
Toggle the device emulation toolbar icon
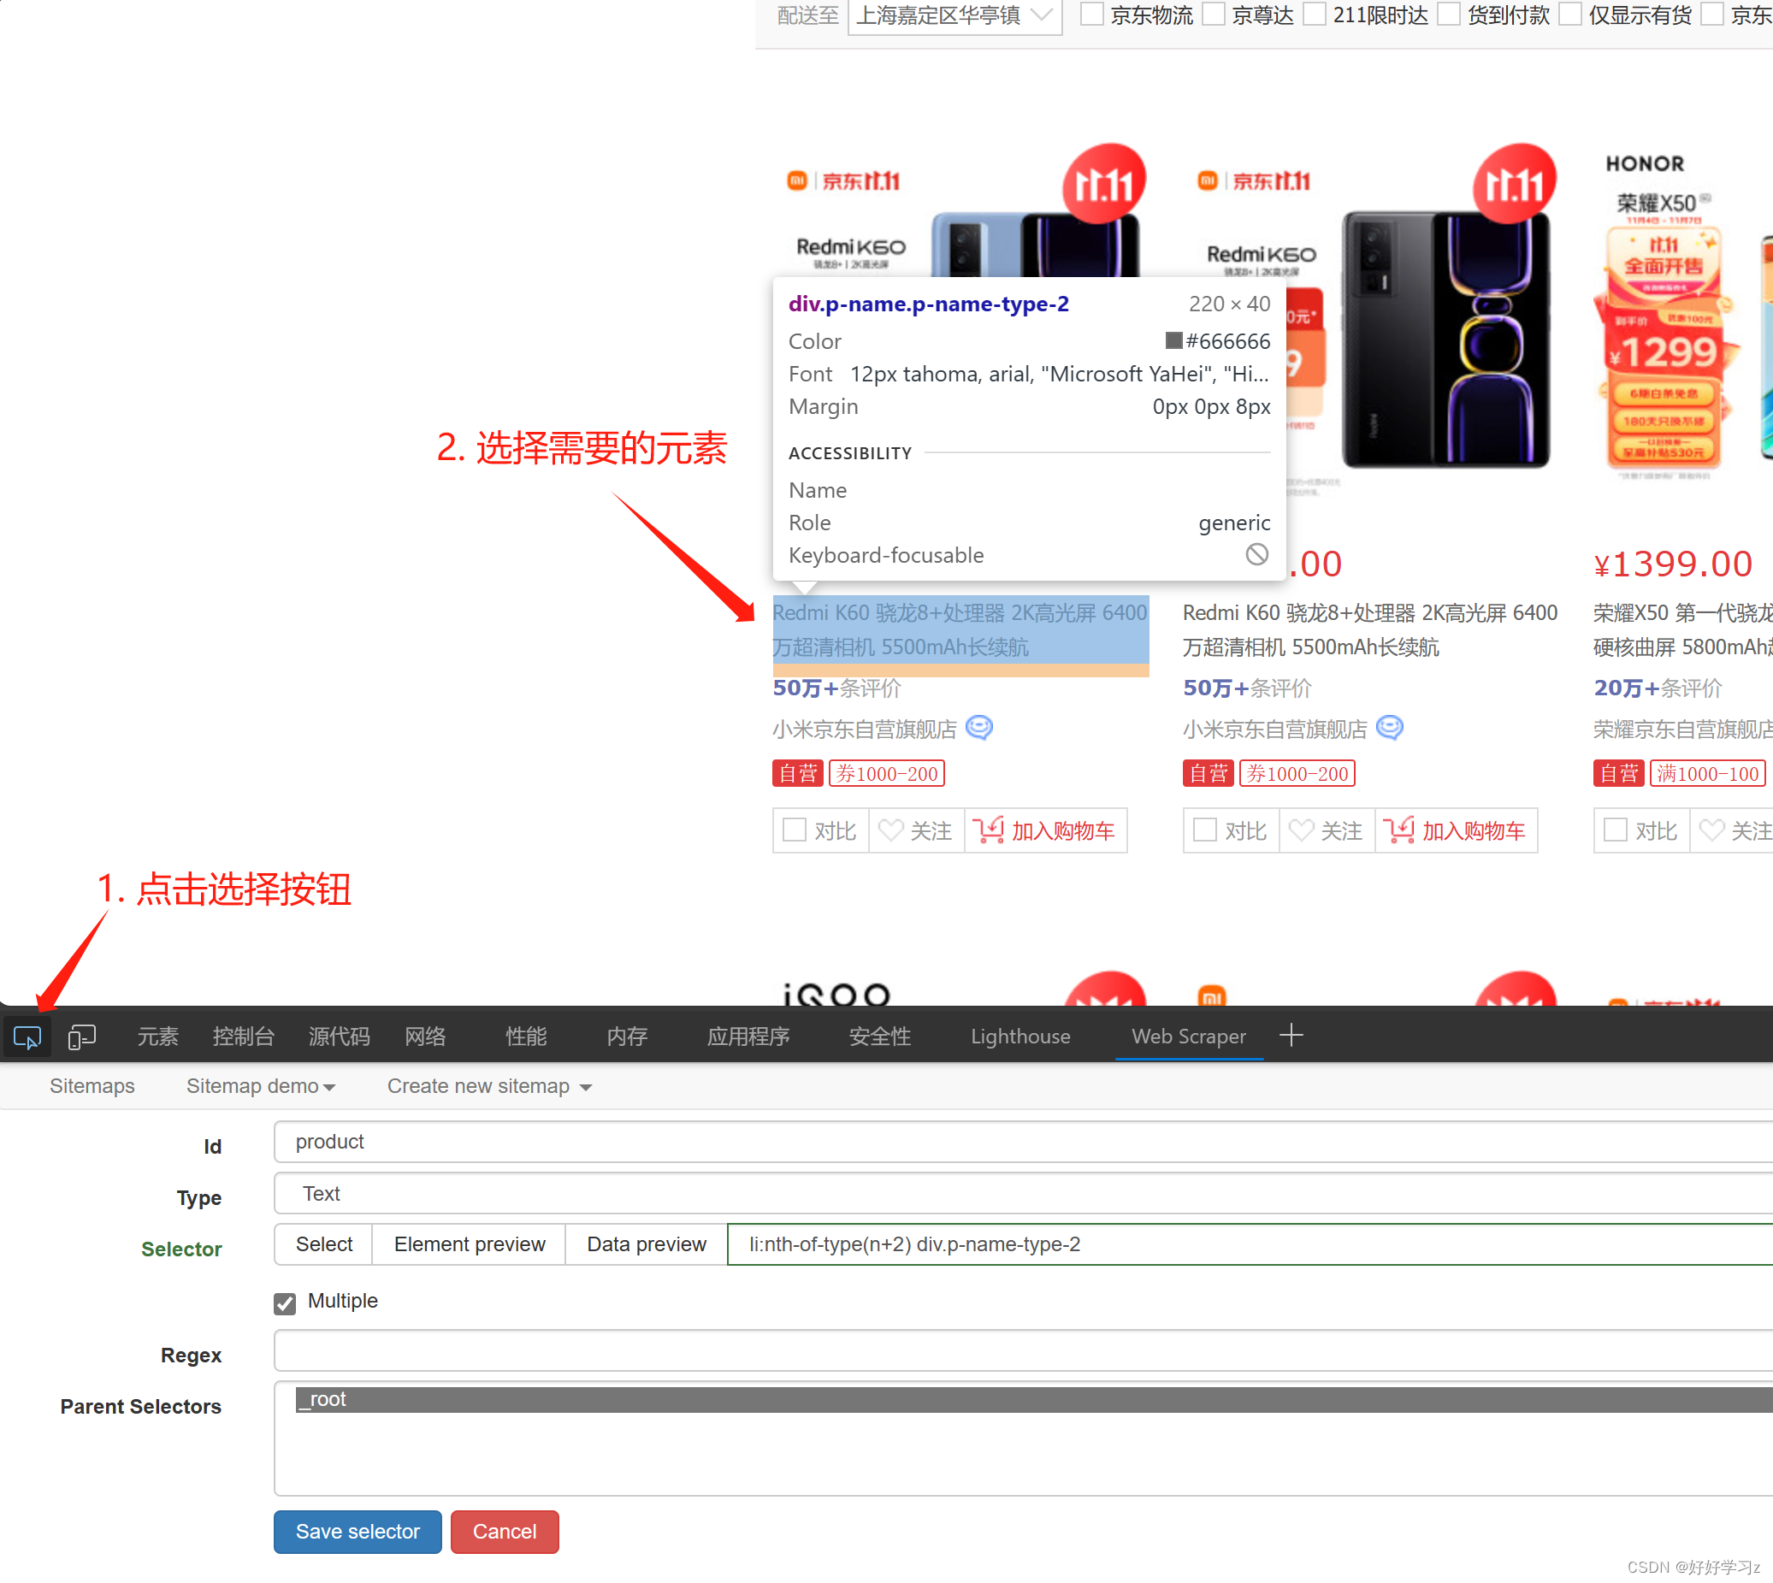82,1037
